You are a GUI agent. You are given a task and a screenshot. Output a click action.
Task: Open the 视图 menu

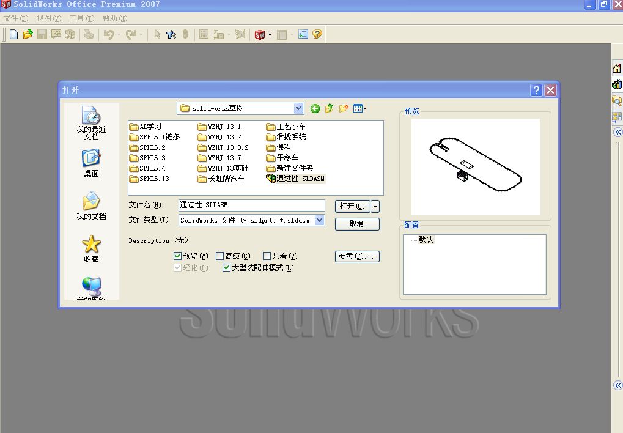click(49, 18)
